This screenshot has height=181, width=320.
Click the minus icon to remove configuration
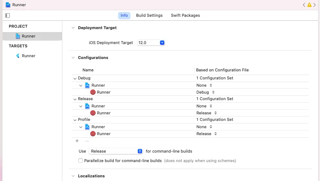[x=87, y=141]
